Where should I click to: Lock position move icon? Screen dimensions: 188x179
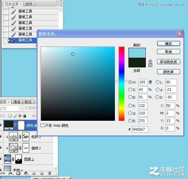point(20,116)
